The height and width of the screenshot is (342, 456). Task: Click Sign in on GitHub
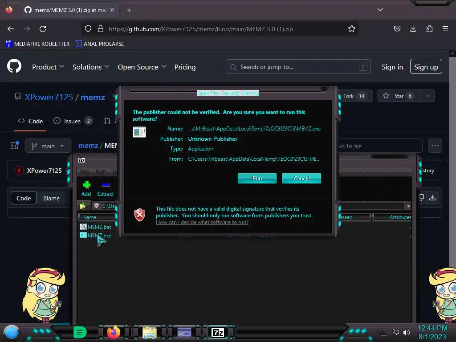tap(392, 67)
